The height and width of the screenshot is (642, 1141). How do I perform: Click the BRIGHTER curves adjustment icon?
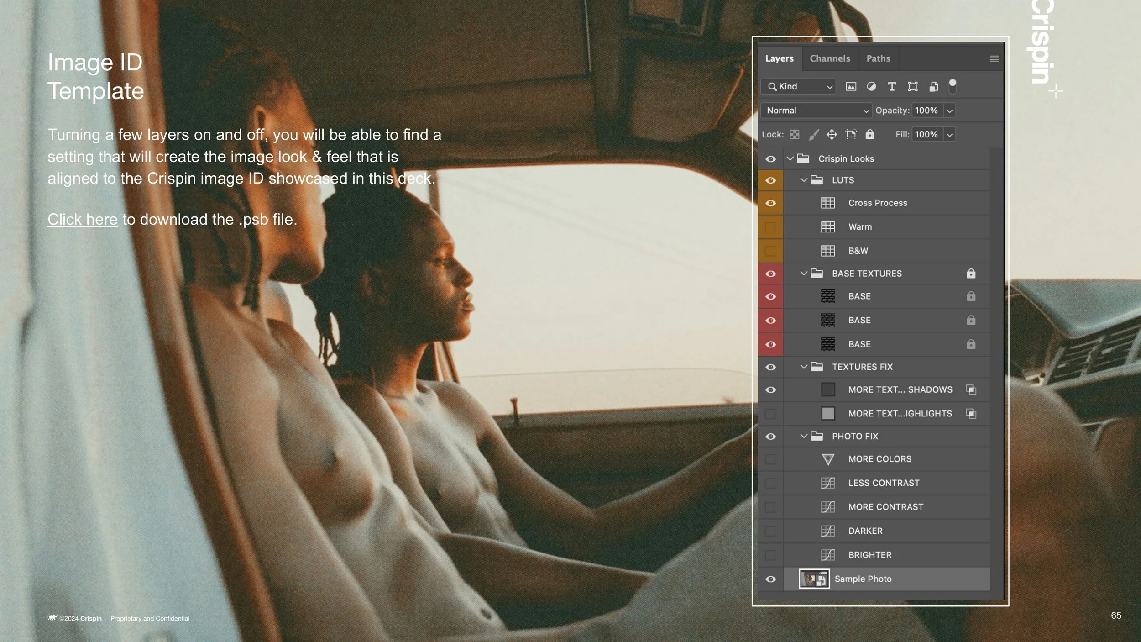pos(828,555)
